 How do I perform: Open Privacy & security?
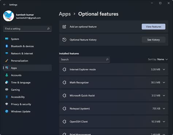pyautogui.click(x=27, y=104)
